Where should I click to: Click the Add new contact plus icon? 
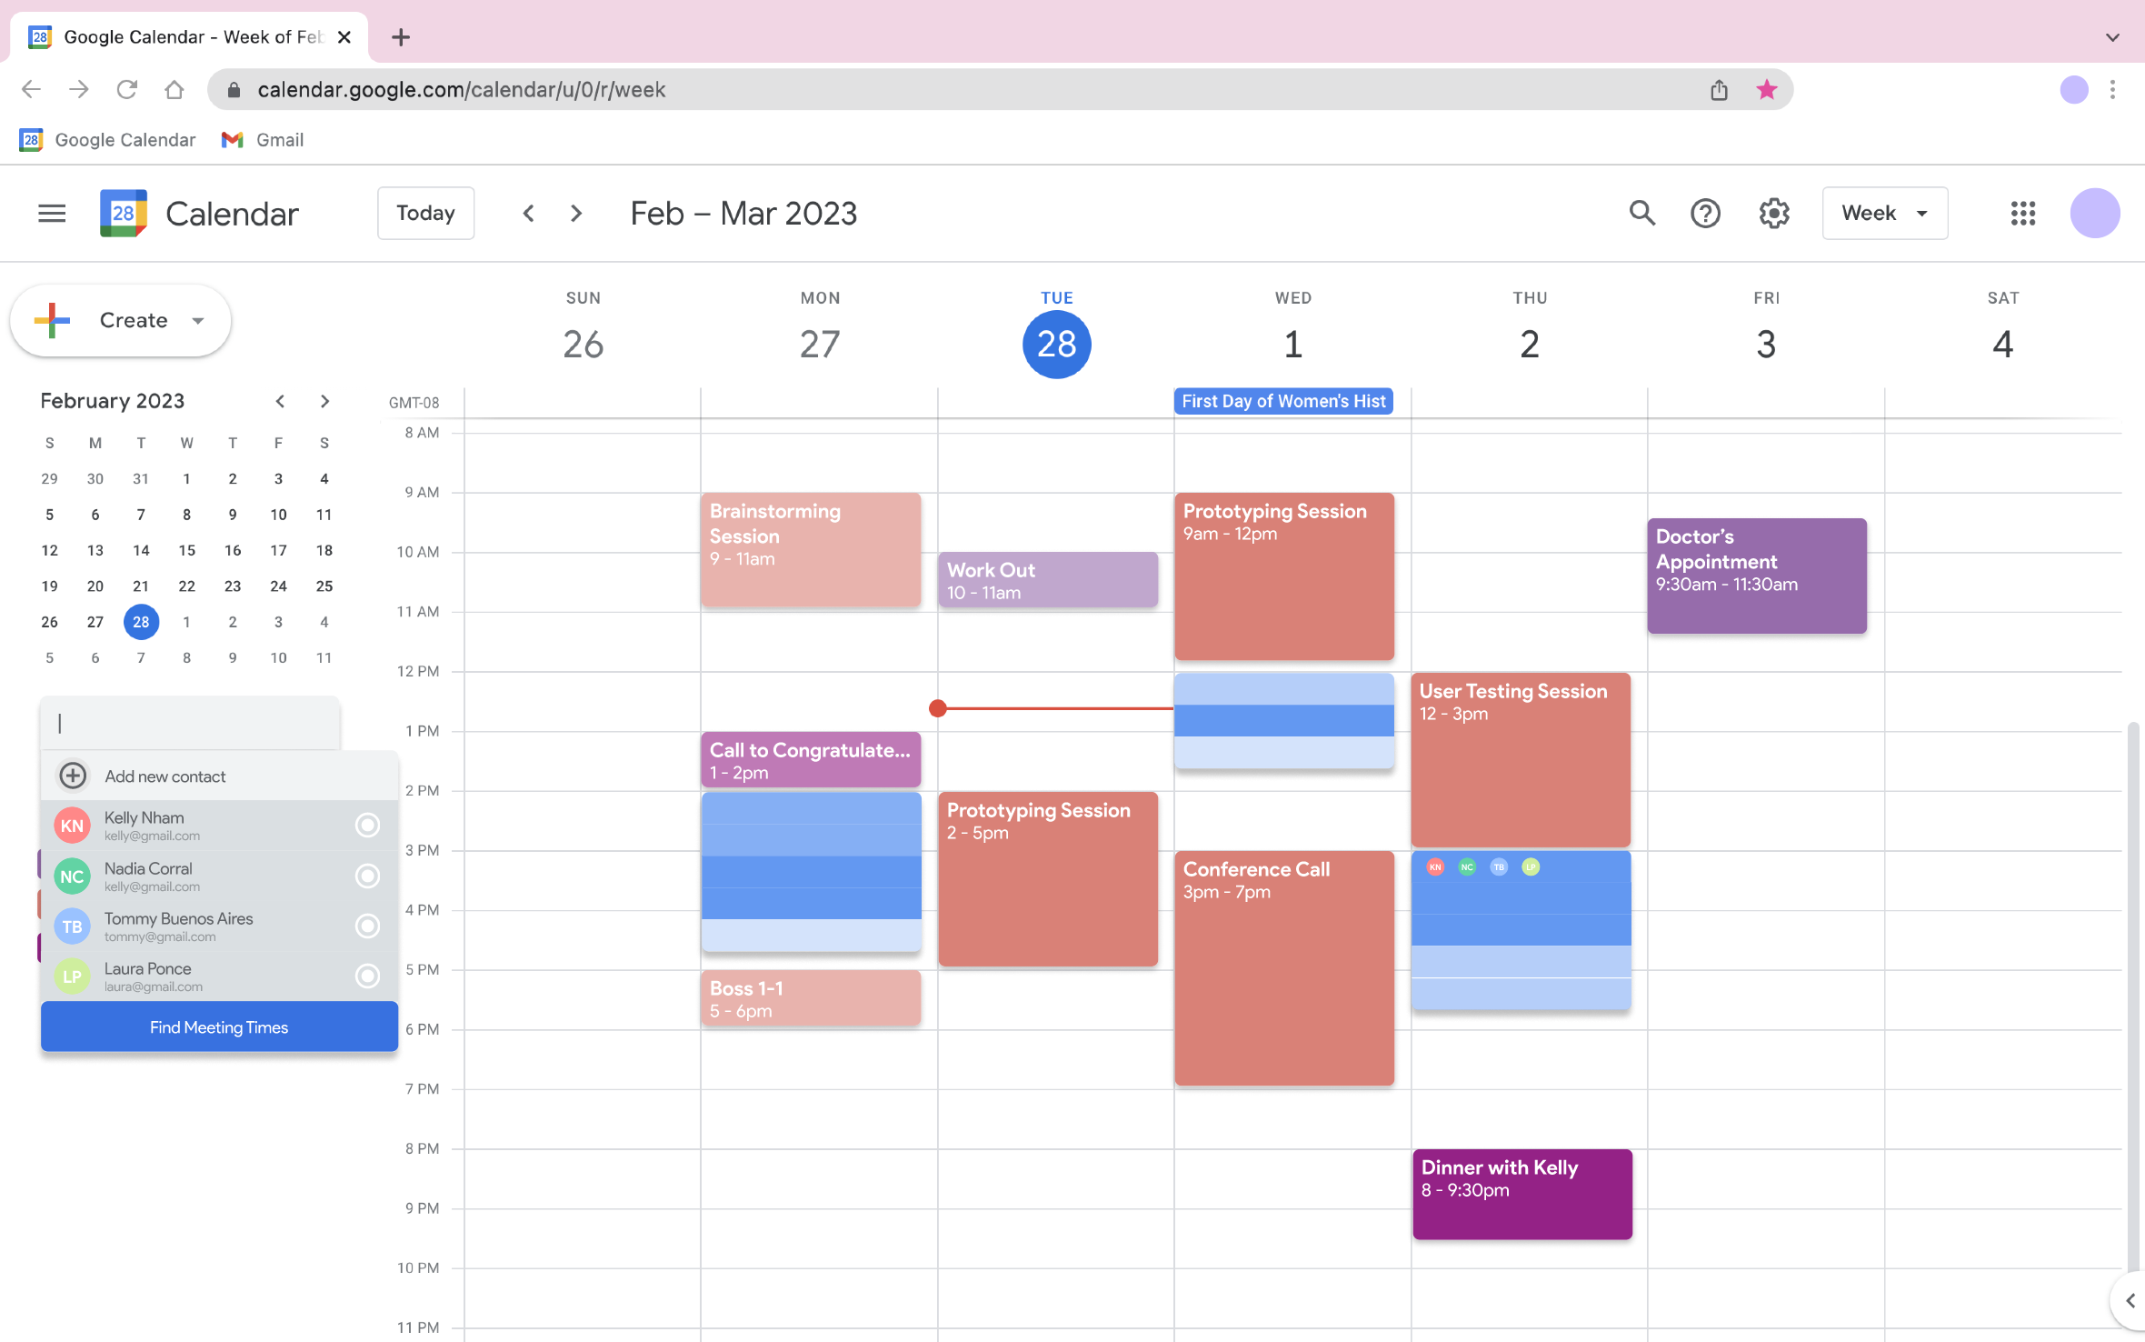73,776
